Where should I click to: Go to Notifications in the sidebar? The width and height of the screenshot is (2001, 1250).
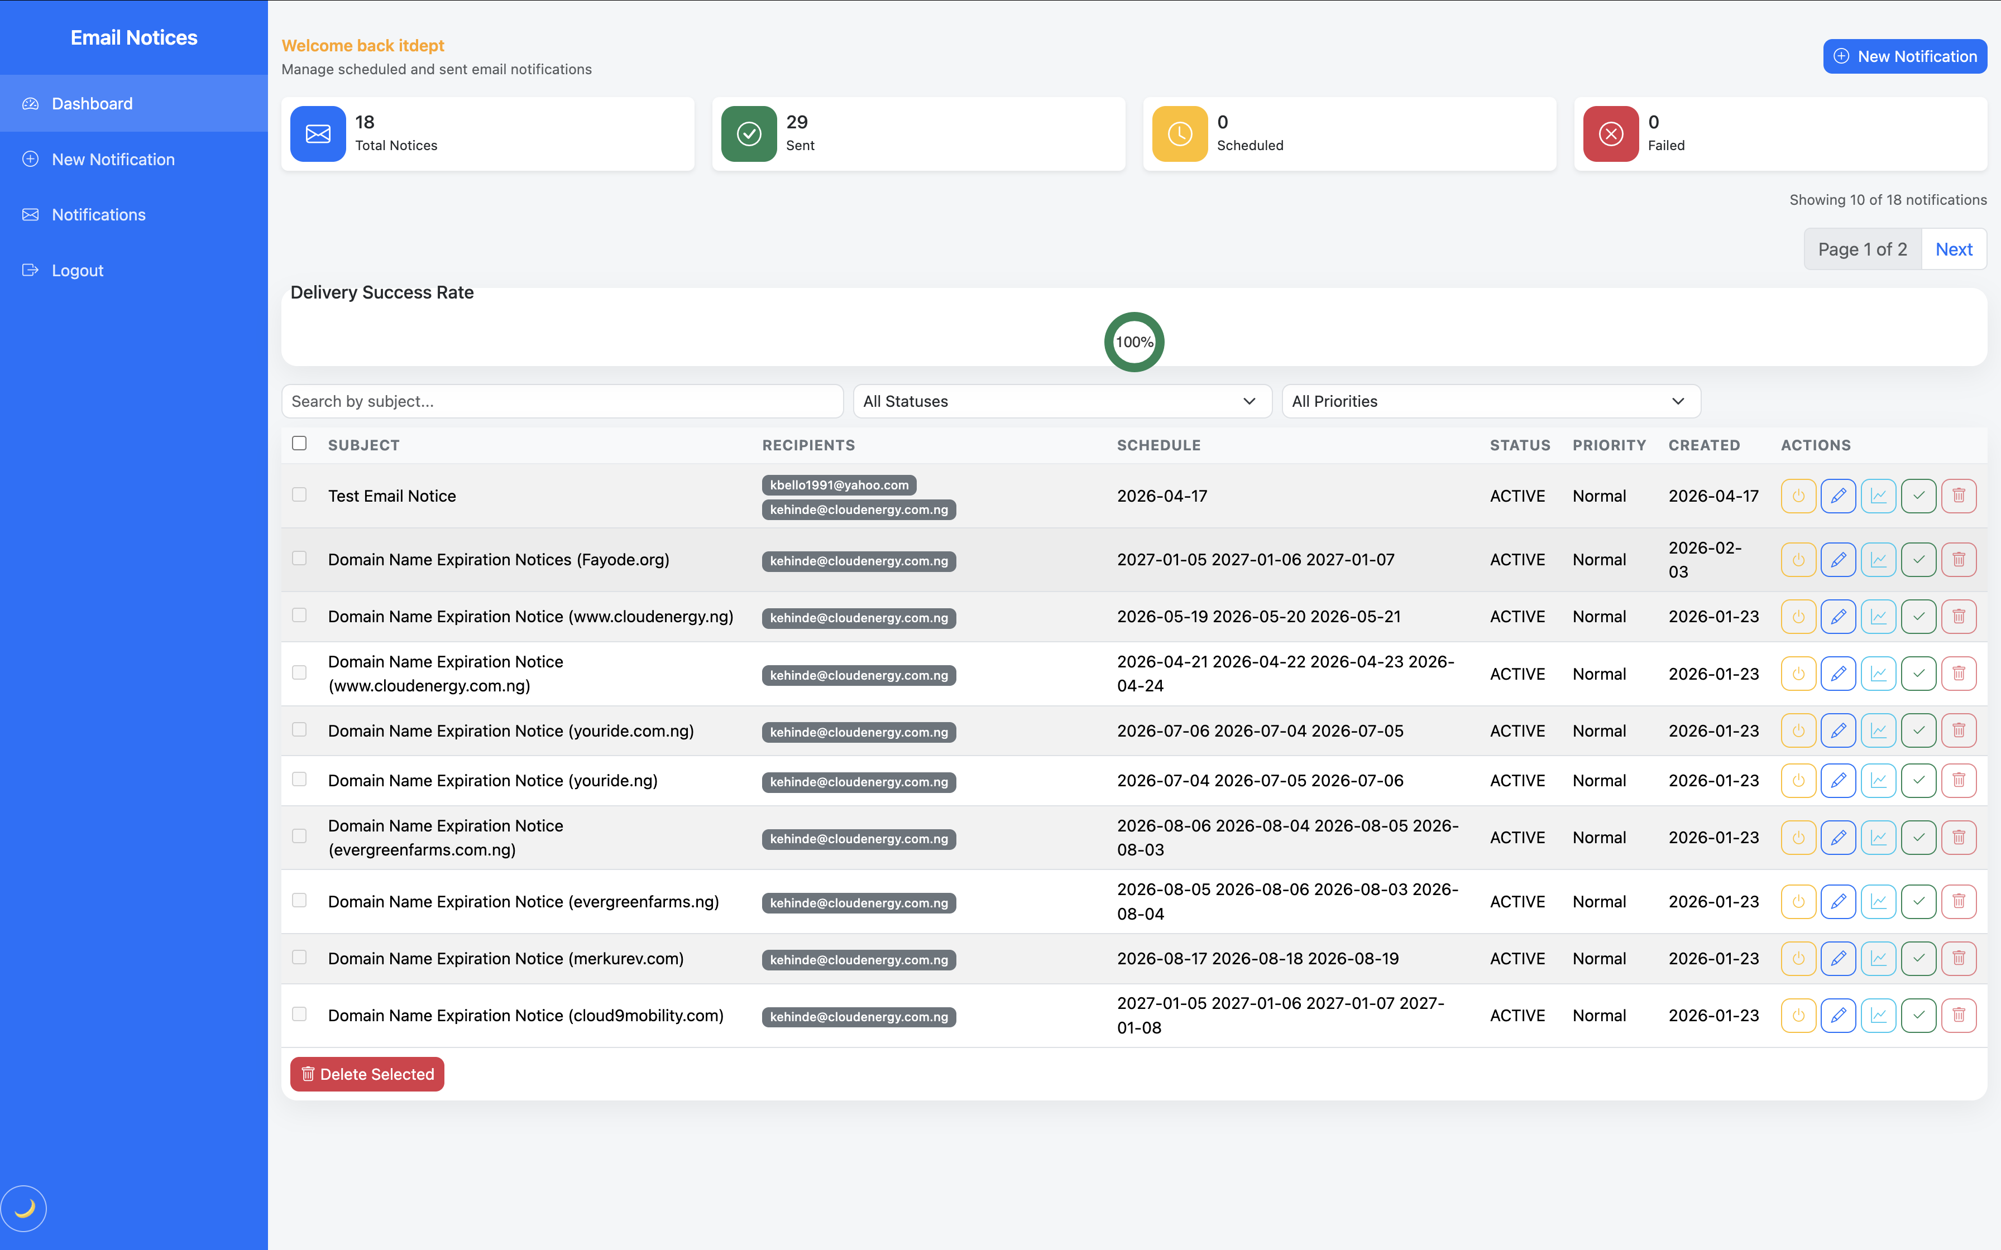click(134, 215)
